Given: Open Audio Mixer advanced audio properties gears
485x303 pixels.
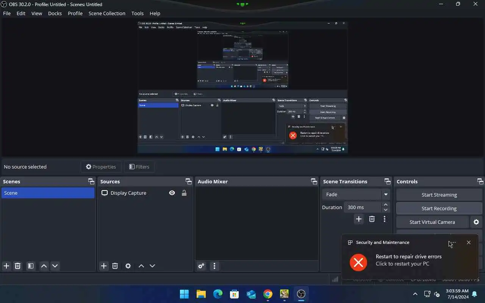Looking at the screenshot, I should point(201,266).
